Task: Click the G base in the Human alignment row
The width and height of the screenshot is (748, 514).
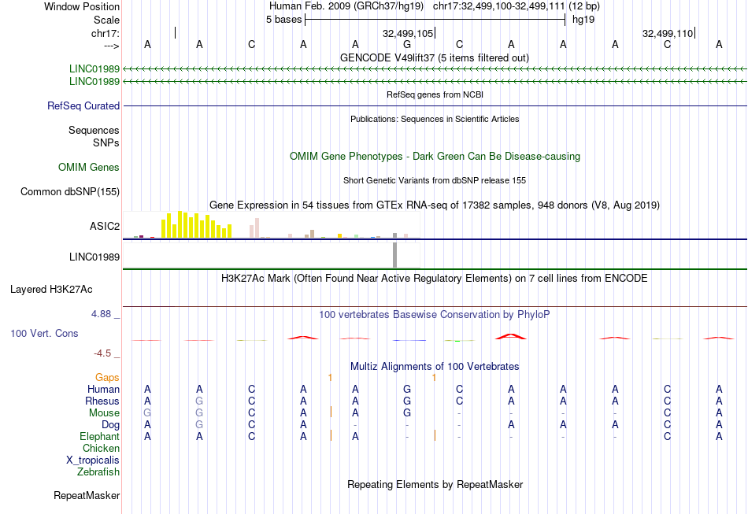Action: click(x=407, y=389)
